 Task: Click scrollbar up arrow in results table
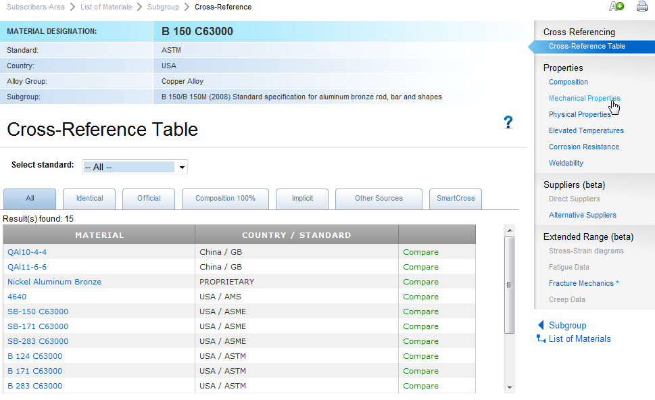pyautogui.click(x=510, y=230)
